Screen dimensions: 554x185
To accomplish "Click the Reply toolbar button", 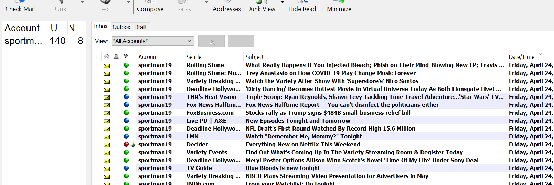I will 184,7.
